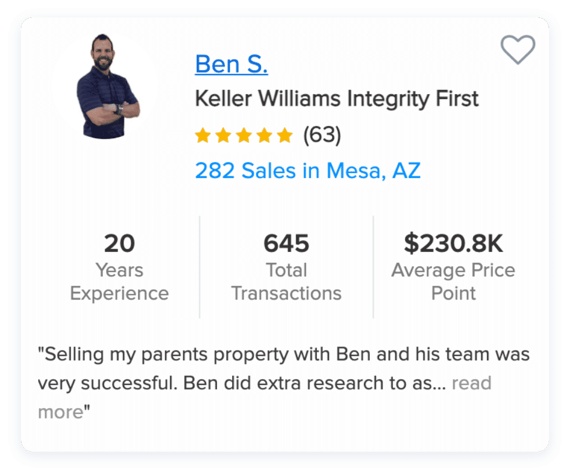Click the bold 20 years figure
The width and height of the screenshot is (570, 476).
tap(119, 243)
